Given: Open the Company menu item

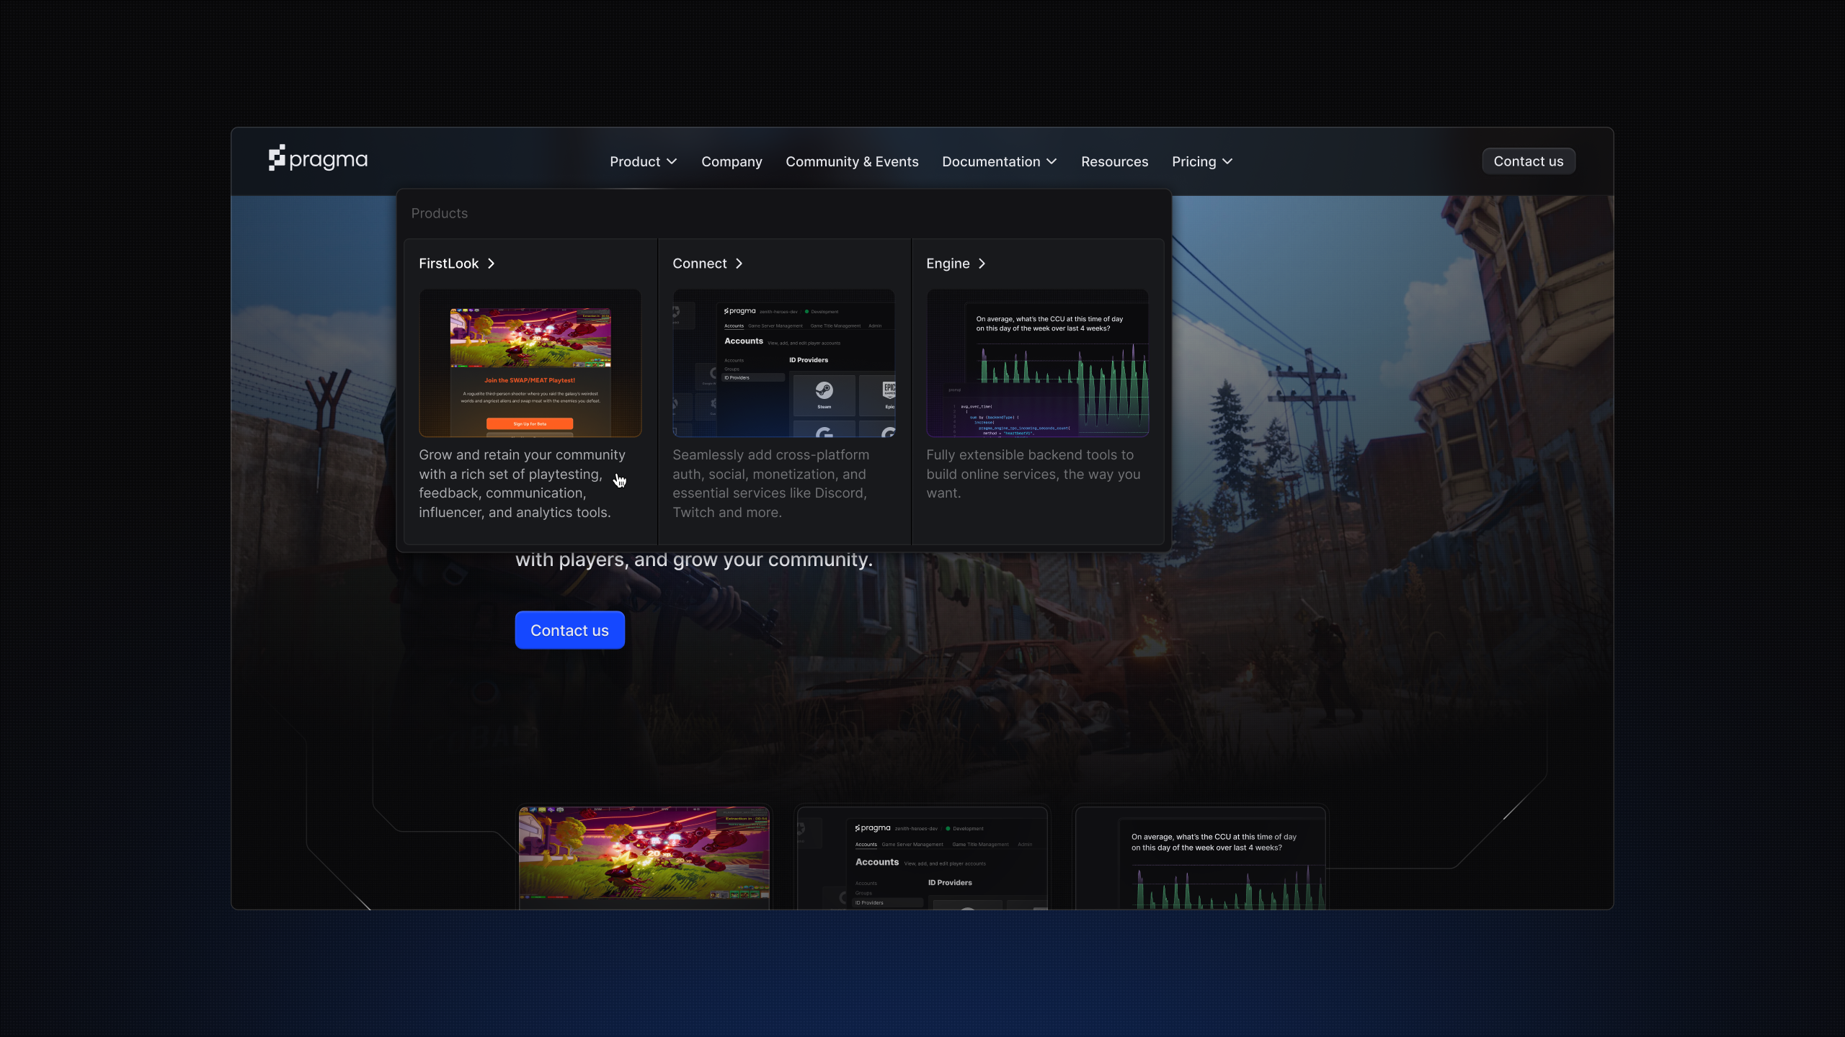Looking at the screenshot, I should (732, 161).
